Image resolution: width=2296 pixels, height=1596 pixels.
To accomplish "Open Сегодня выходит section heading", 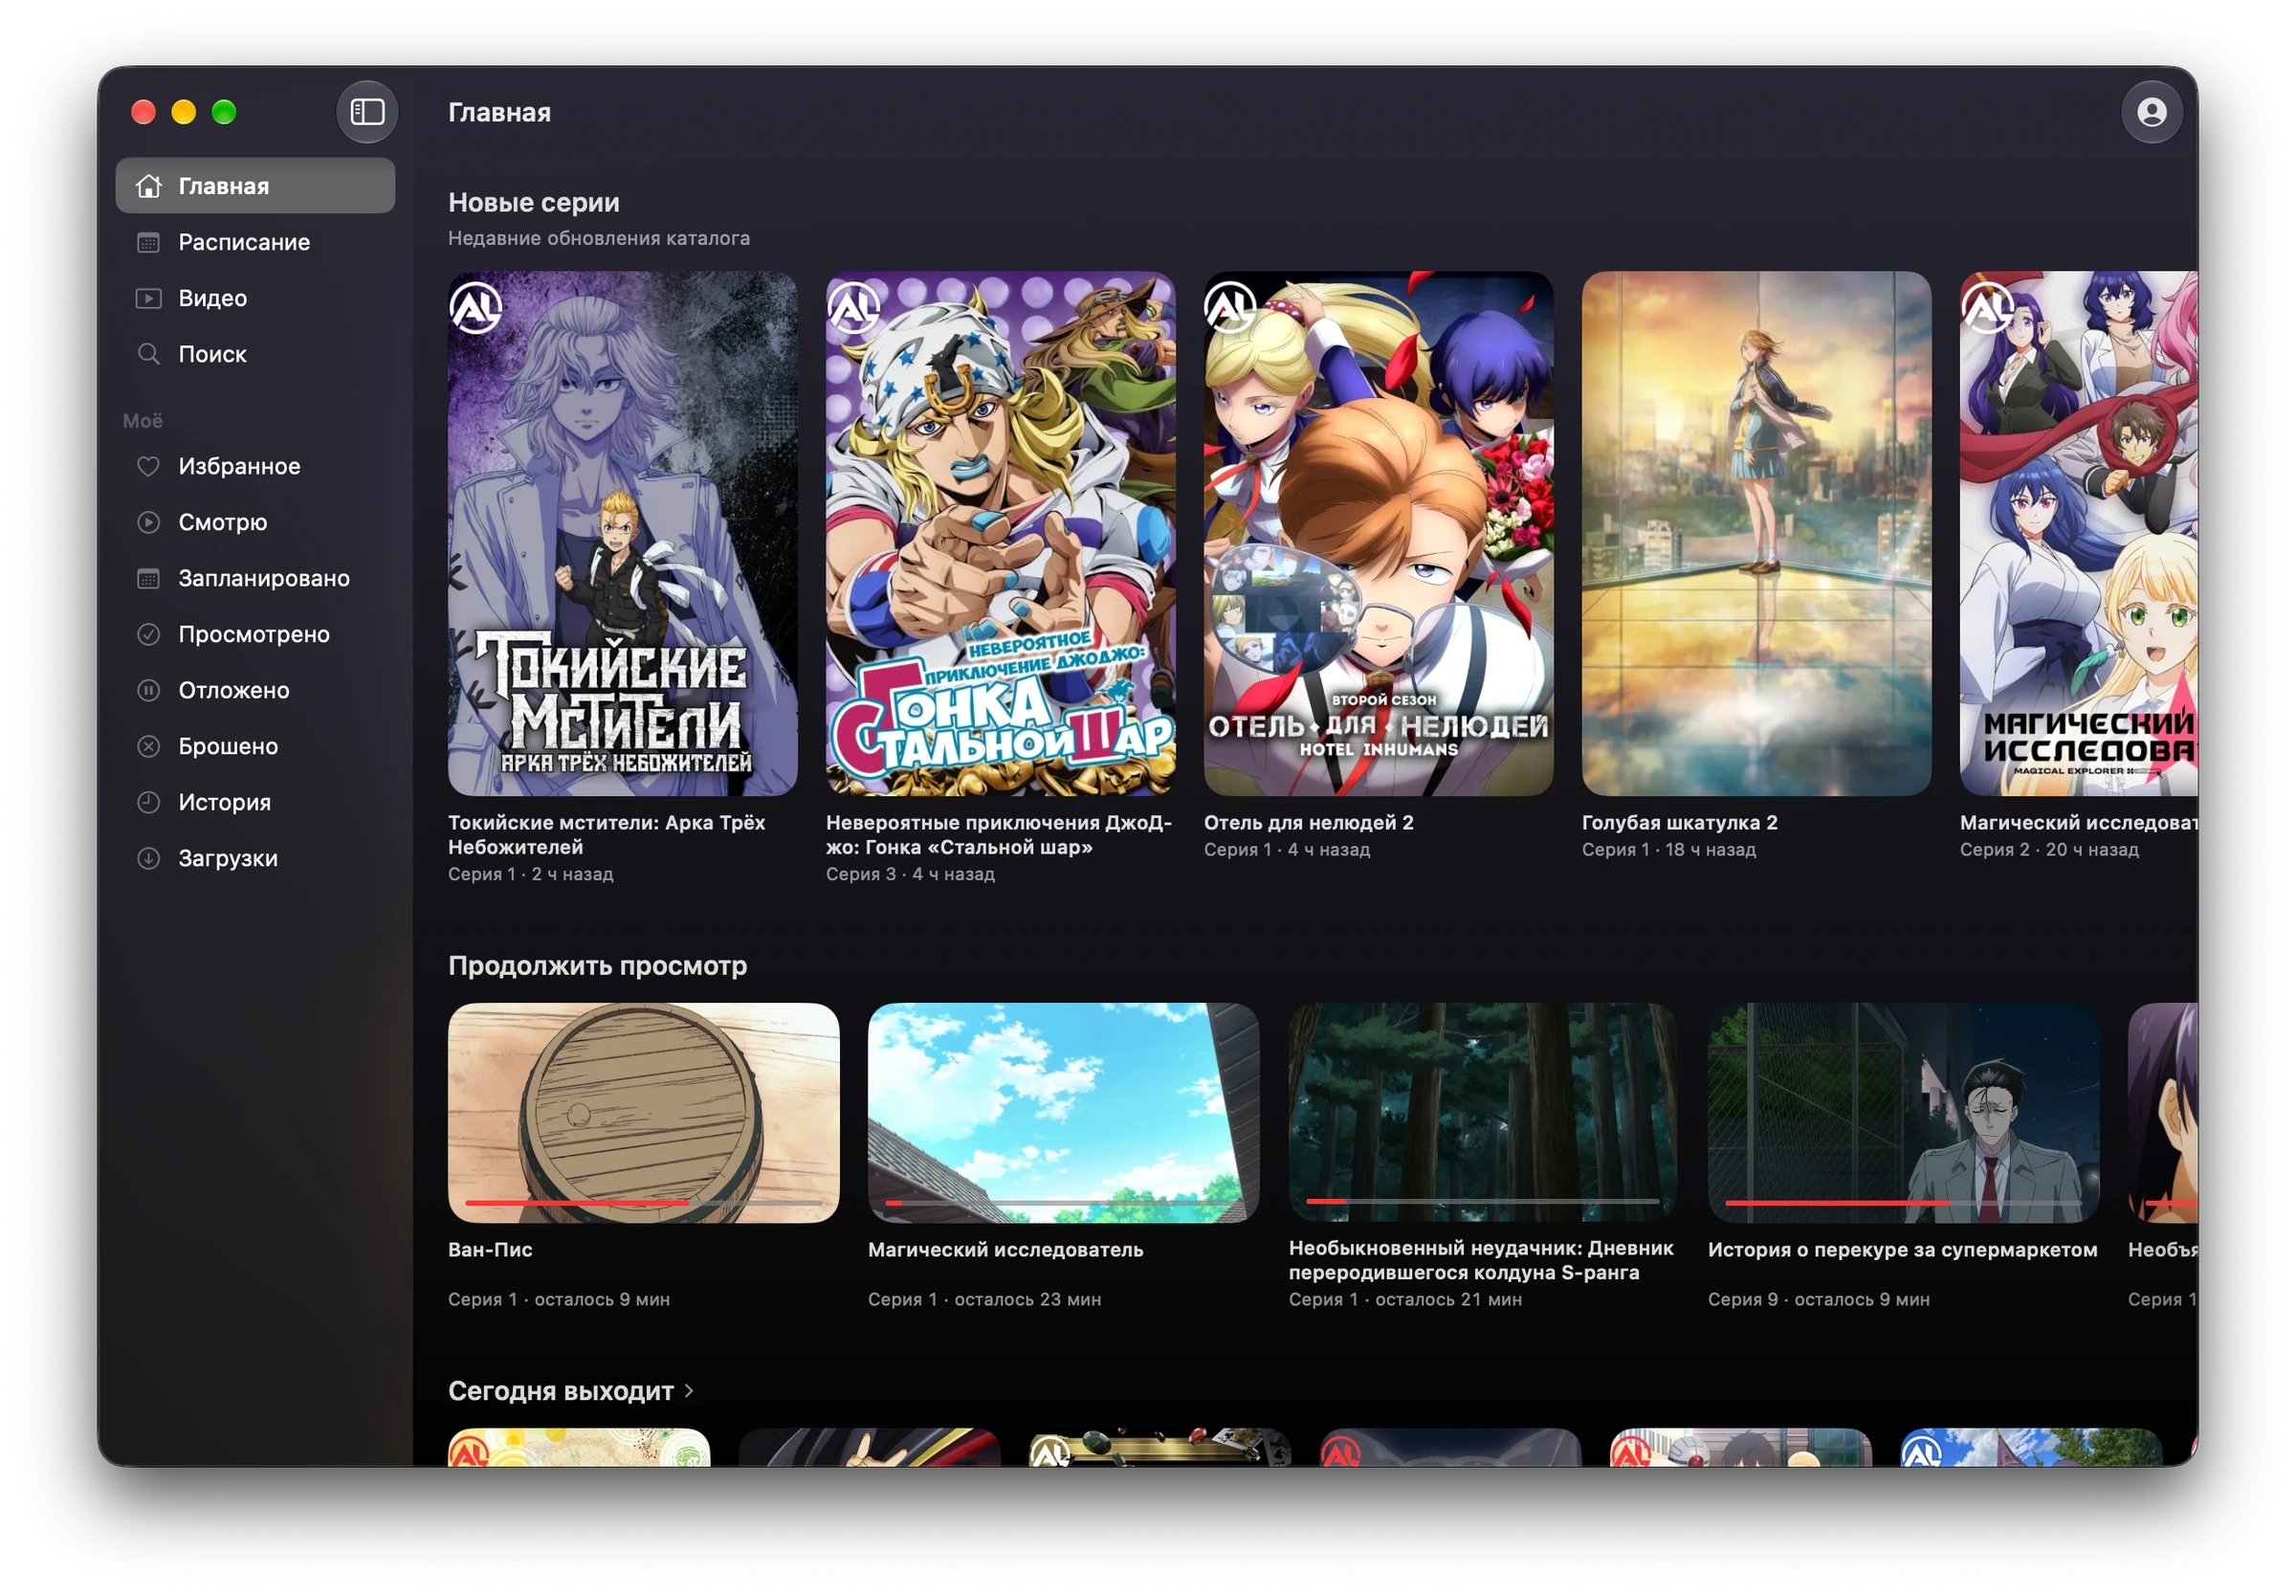I will 561,1390.
